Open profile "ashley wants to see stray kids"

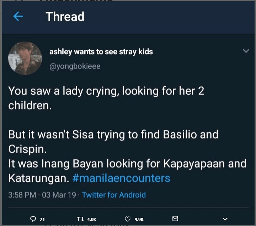[101, 52]
